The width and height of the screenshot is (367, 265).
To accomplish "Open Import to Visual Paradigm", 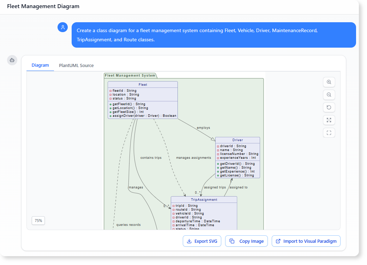I will [306, 241].
